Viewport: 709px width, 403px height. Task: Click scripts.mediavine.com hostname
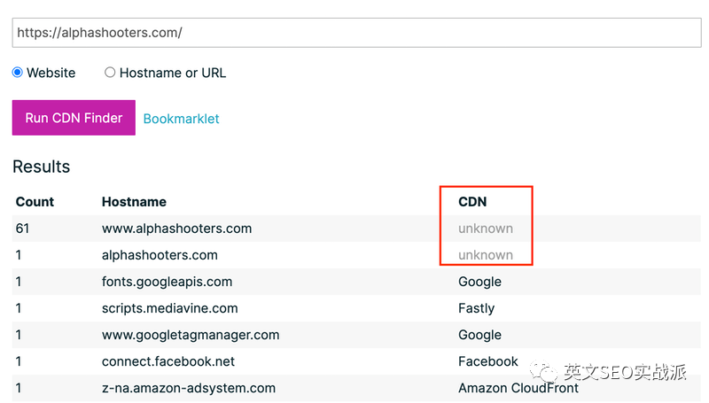pos(169,308)
